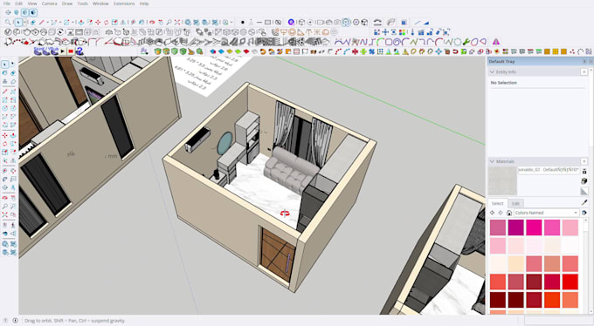Choose the red-cross Move tool in left toolbar

5,135
